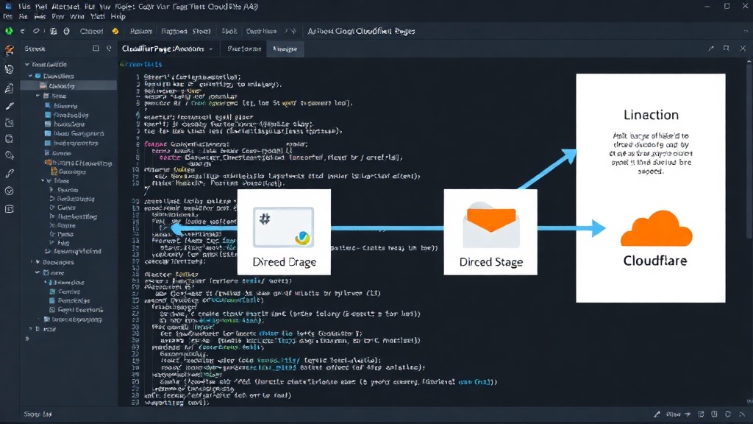Click the colorful swirl icon in Dreed Drage card
Screen dimensions: 753x424
pyautogui.click(x=302, y=237)
